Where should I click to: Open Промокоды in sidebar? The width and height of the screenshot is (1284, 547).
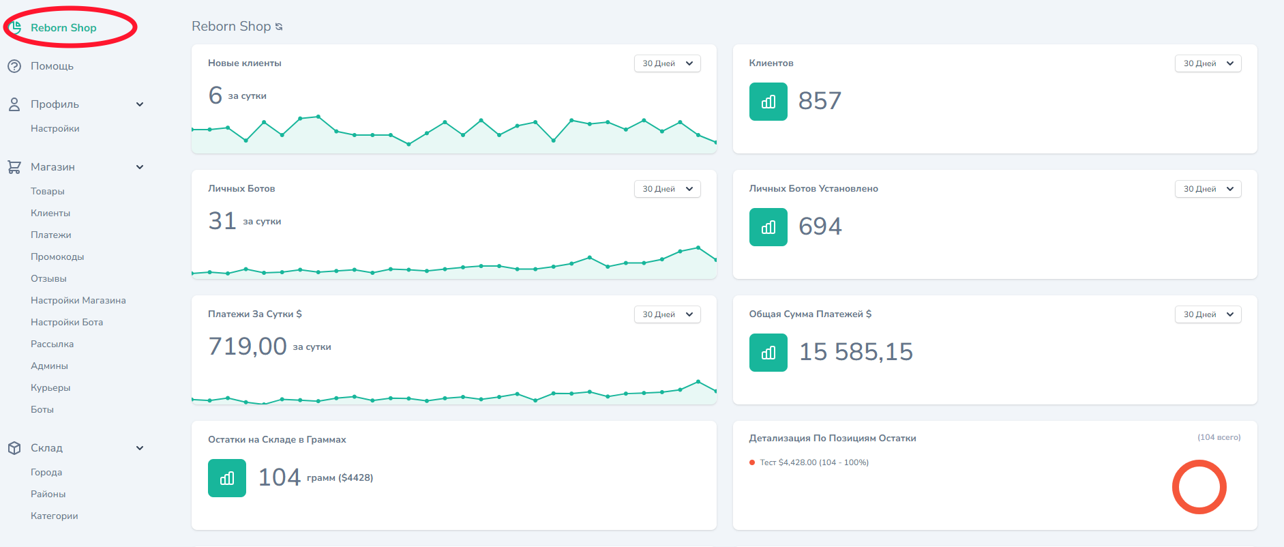pyautogui.click(x=57, y=256)
